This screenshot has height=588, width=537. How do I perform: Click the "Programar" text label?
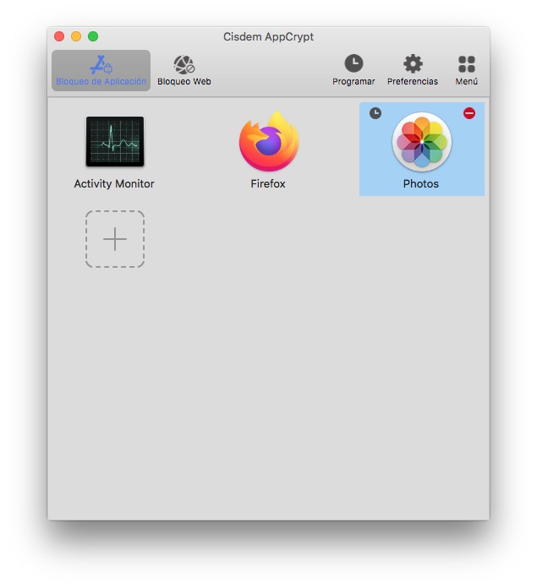[353, 82]
